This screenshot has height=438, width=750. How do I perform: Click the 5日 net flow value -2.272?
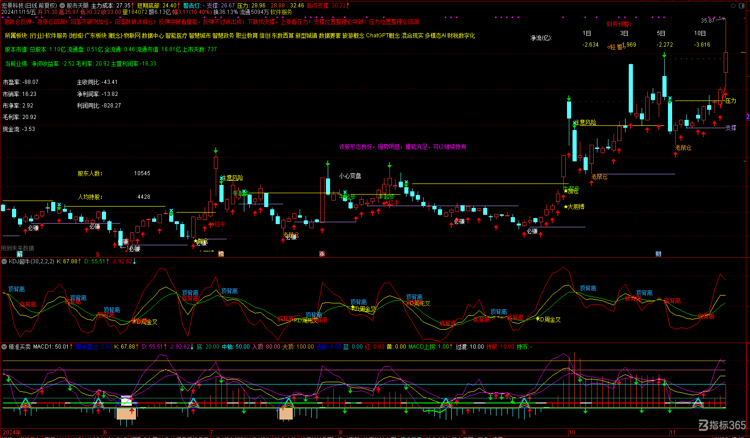[x=665, y=45]
